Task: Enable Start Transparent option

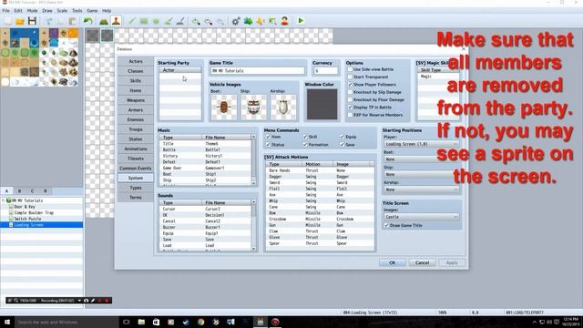Action: tap(350, 77)
